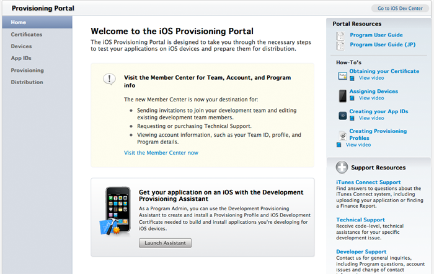The width and height of the screenshot is (434, 274).
Task: Open the Certificates section
Action: coord(27,35)
